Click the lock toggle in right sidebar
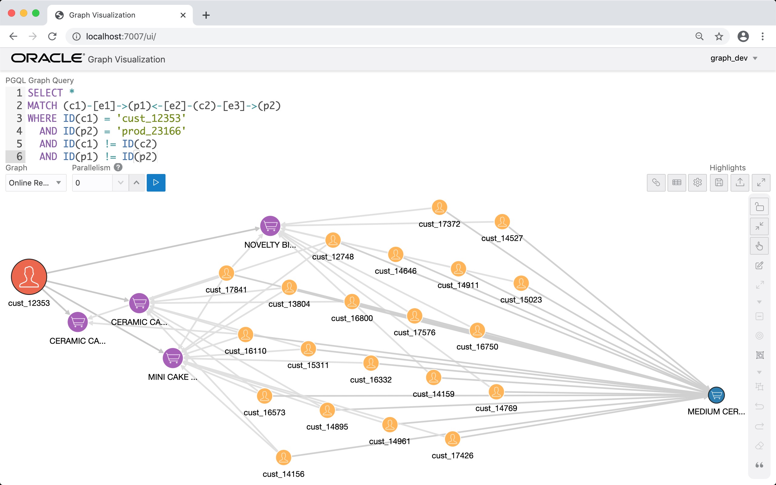Image resolution: width=776 pixels, height=485 pixels. tap(759, 206)
